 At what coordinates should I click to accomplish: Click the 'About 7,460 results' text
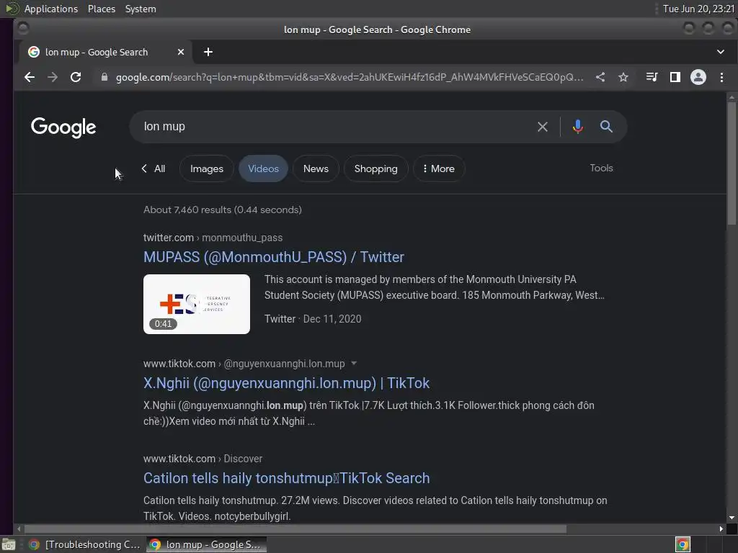(x=222, y=210)
